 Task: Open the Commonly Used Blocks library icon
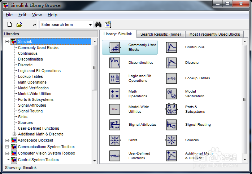tap(115, 47)
